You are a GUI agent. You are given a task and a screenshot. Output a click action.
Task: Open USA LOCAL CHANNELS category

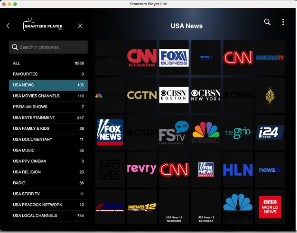(x=48, y=215)
